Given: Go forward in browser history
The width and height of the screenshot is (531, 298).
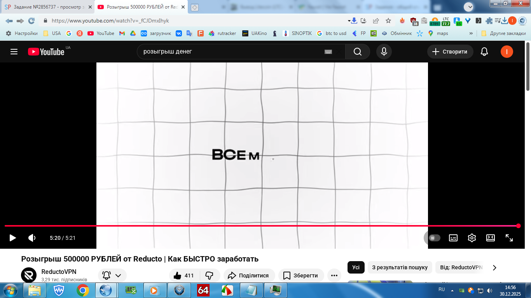Looking at the screenshot, I should 20,21.
